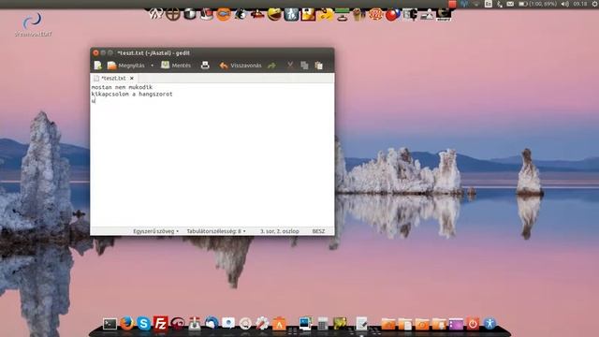This screenshot has width=599, height=337.
Task: Launch Pac-Man game icon in top dock
Action: pyautogui.click(x=274, y=15)
